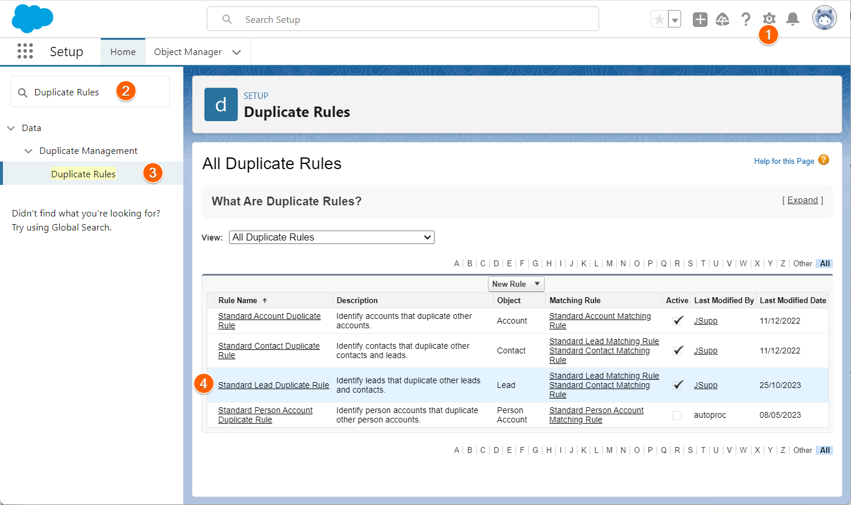The width and height of the screenshot is (851, 505).
Task: Open the View dropdown showing All Duplicate Rules
Action: [x=331, y=237]
